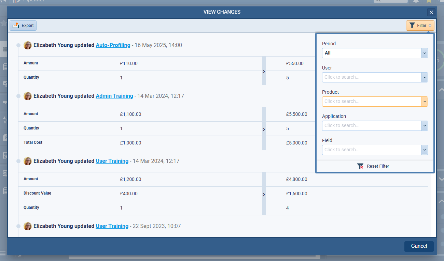The image size is (444, 261).
Task: Open the Admin Training link
Action: tap(114, 96)
